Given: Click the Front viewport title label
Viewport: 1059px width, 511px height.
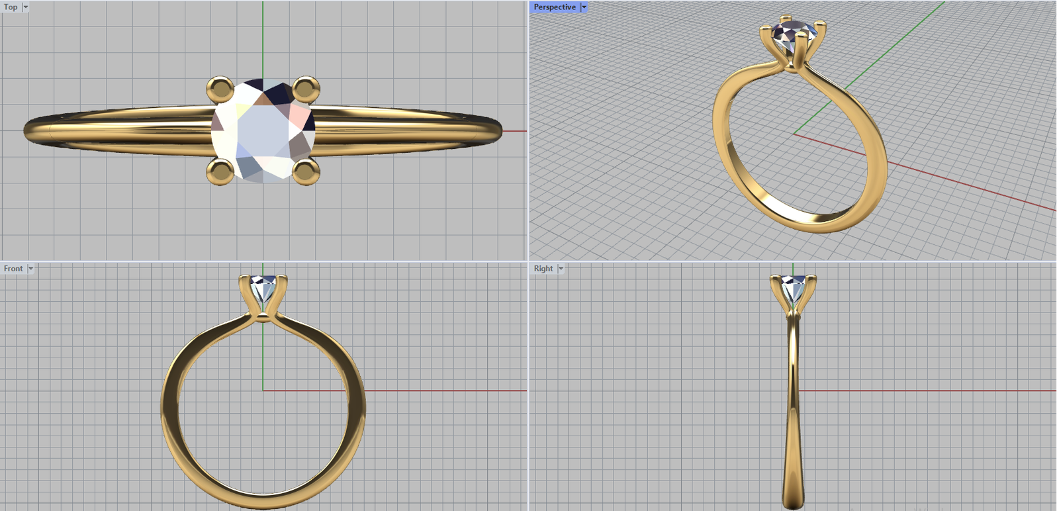Looking at the screenshot, I should (13, 269).
